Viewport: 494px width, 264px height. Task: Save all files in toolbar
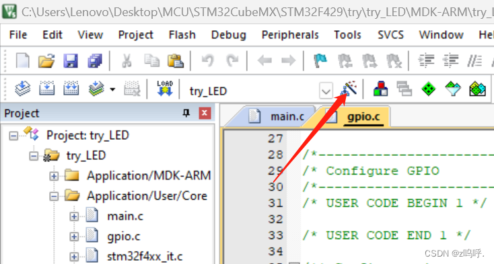pyautogui.click(x=95, y=60)
